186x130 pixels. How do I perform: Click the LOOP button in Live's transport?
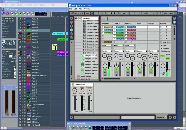(146, 13)
